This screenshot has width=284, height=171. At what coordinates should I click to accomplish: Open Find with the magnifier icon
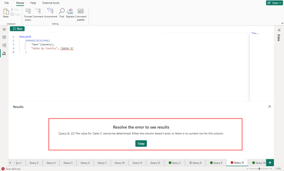[61, 11]
